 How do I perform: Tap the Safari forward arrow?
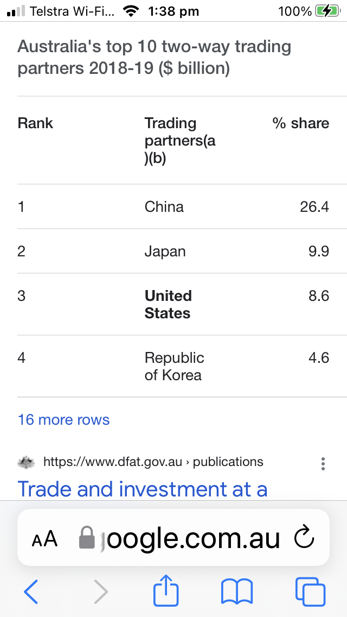[101, 591]
